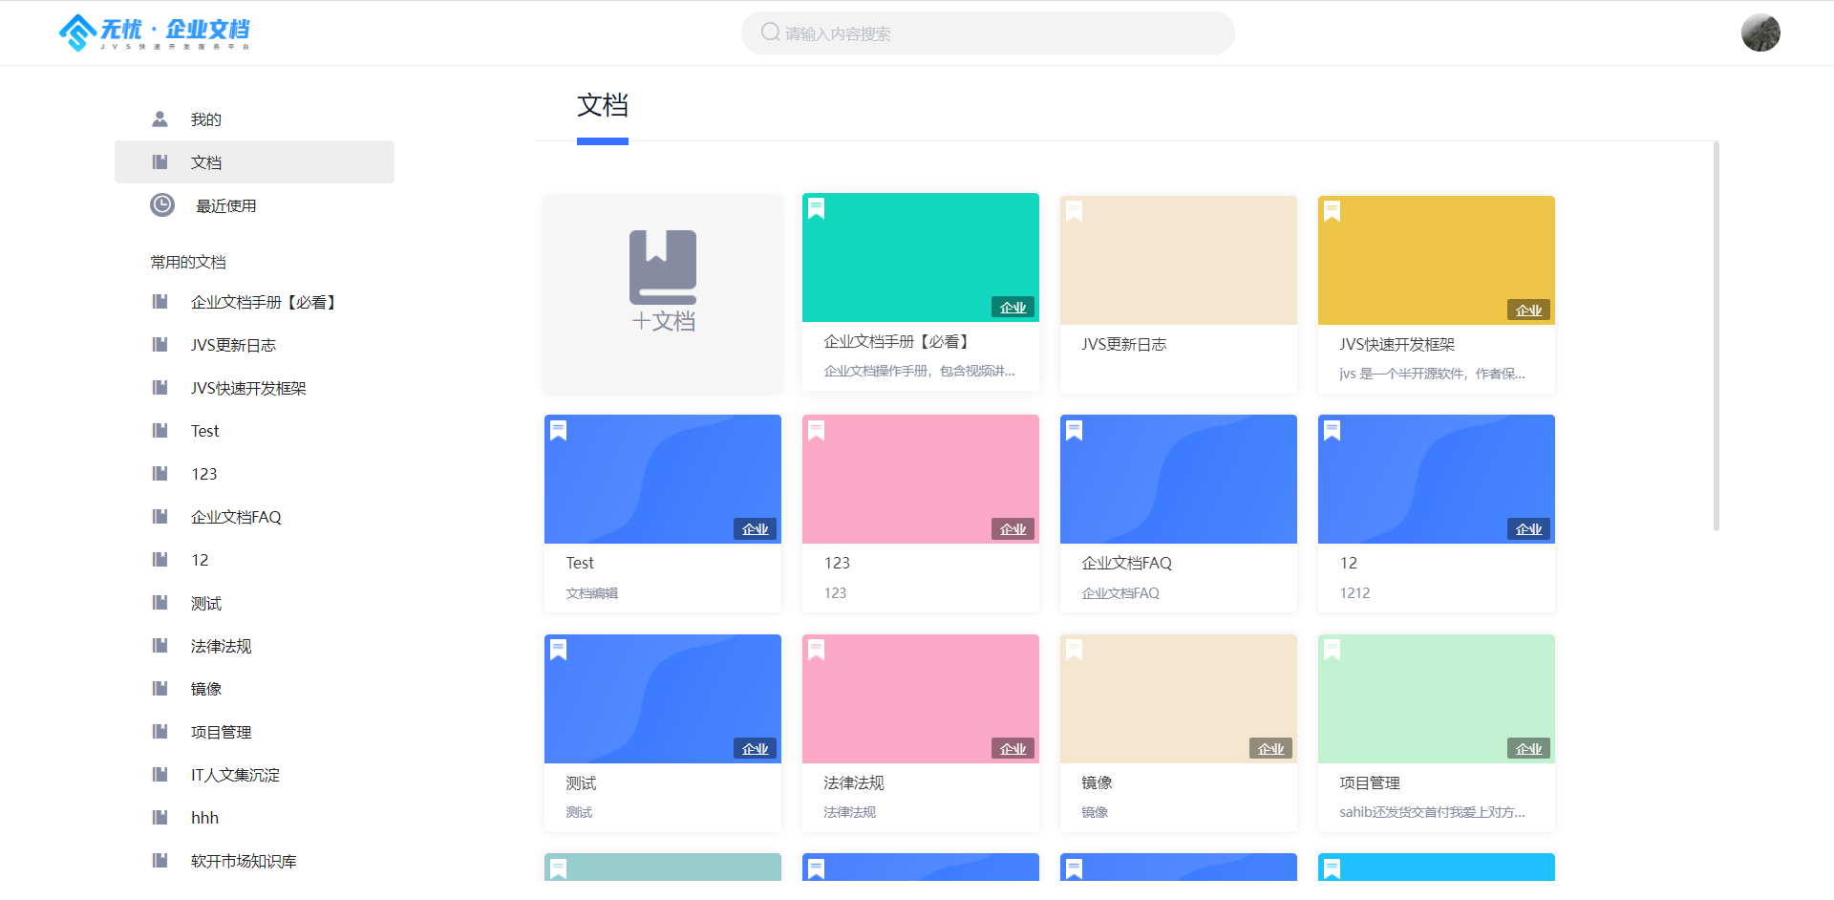Screen dimensions: 1834x900
Task: Open the user avatar menu
Action: pos(1760,32)
